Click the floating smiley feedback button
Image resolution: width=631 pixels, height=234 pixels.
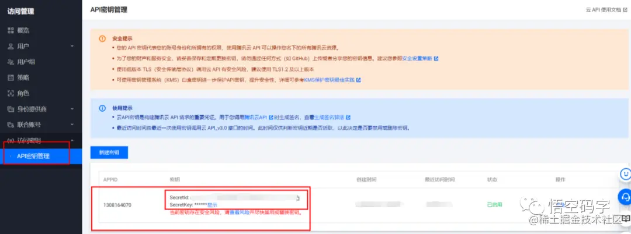tap(625, 174)
